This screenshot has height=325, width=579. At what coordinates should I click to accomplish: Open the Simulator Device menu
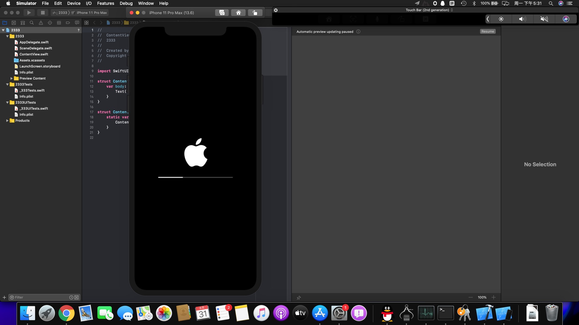point(74,3)
